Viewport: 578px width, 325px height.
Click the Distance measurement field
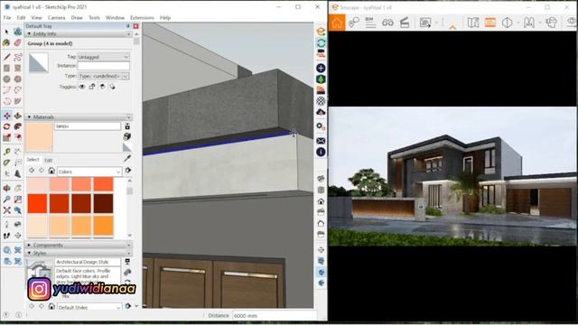pyautogui.click(x=275, y=316)
